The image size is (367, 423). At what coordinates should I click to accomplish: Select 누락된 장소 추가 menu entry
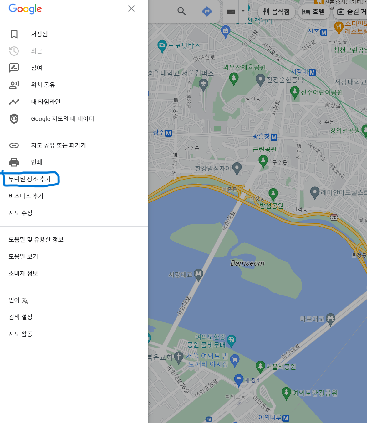(x=31, y=179)
